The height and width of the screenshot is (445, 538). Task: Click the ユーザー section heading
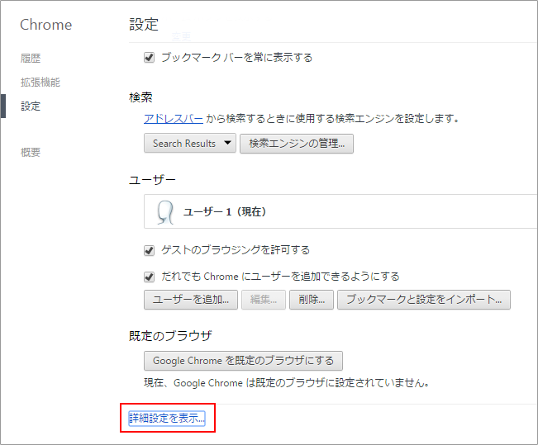(152, 180)
